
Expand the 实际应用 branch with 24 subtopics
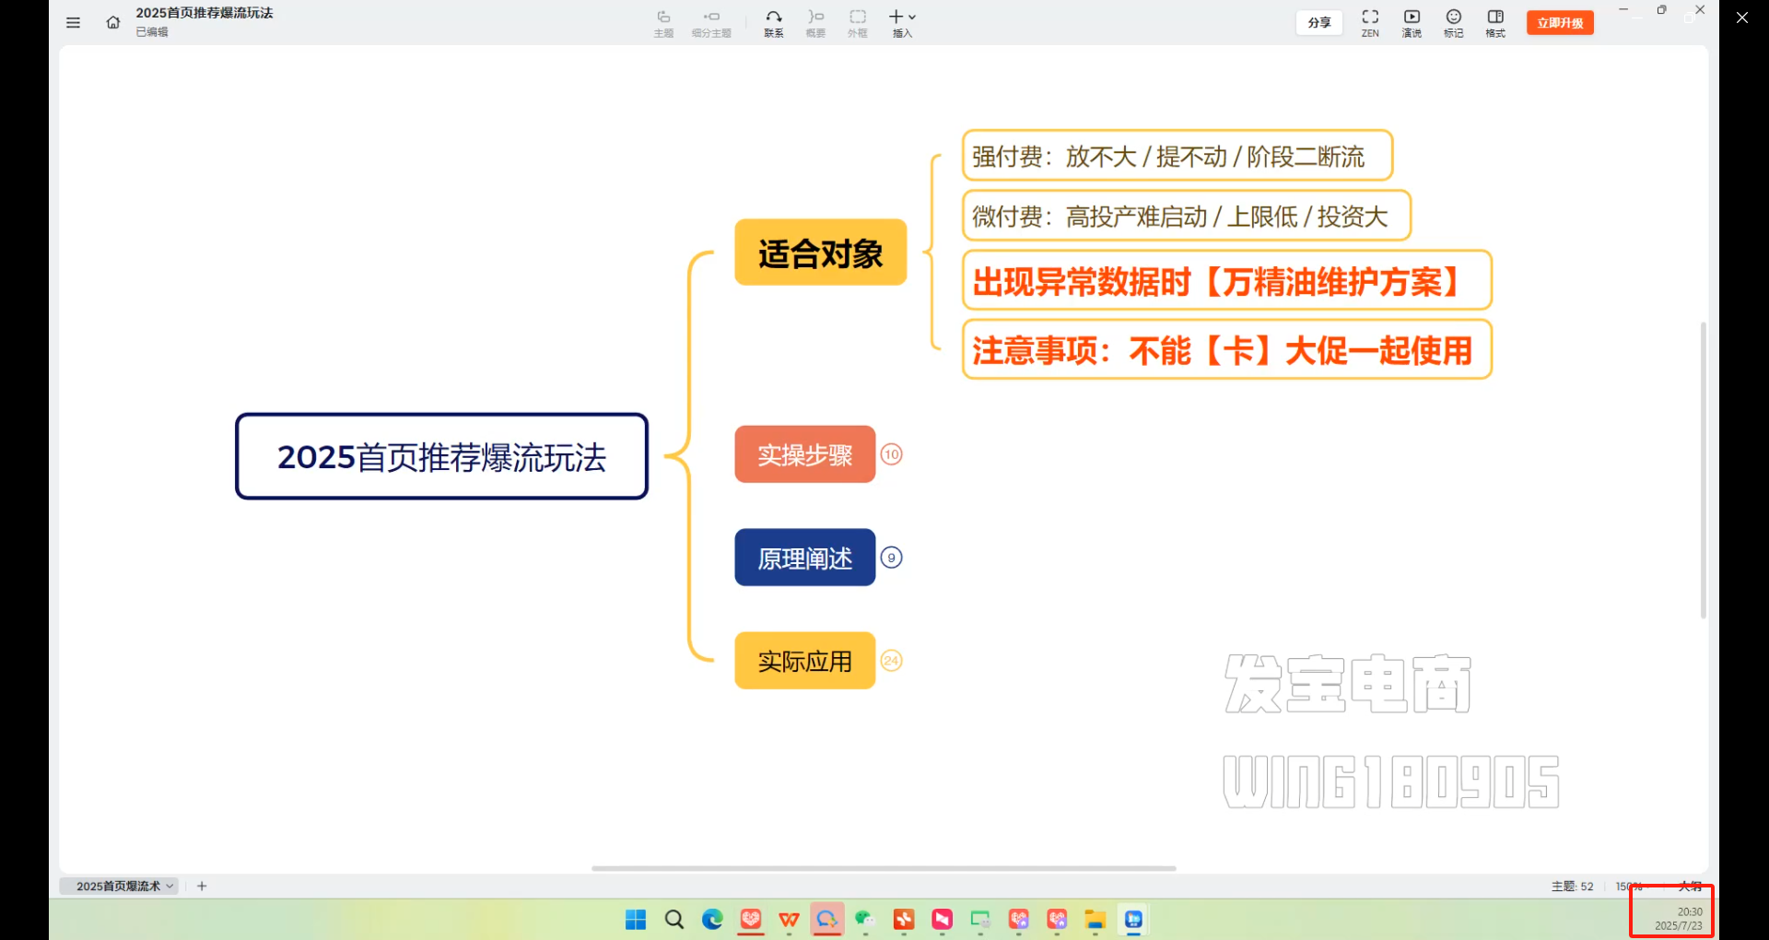point(891,661)
